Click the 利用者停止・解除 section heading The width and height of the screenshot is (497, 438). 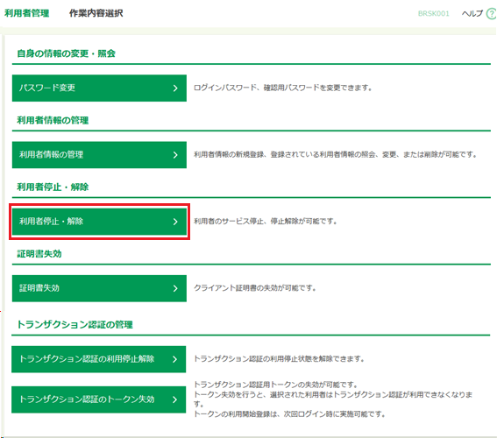tap(53, 187)
